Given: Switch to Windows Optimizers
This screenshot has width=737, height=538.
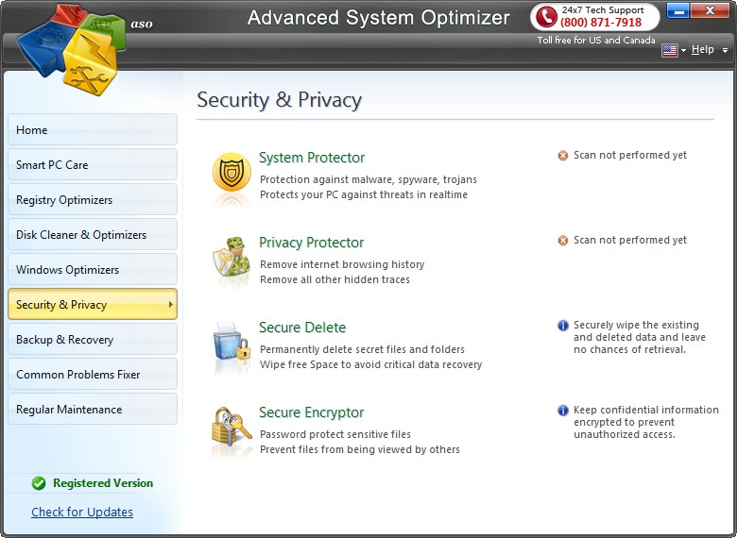Looking at the screenshot, I should point(93,269).
